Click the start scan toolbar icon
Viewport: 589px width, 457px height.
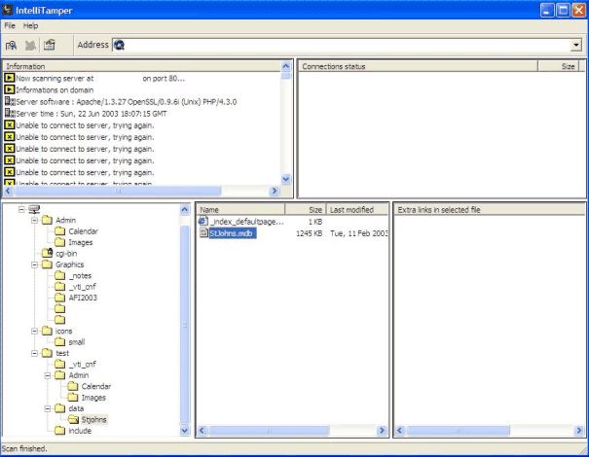coord(12,46)
